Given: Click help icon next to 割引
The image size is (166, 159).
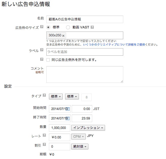Looking at the screenshot, I should [44, 145].
